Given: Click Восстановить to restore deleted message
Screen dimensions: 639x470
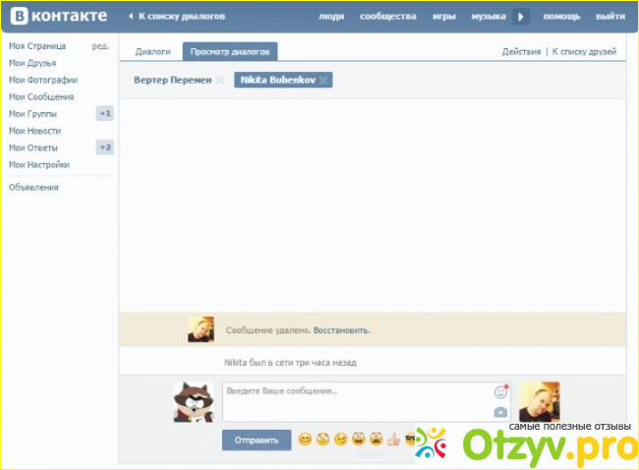Looking at the screenshot, I should pos(342,330).
